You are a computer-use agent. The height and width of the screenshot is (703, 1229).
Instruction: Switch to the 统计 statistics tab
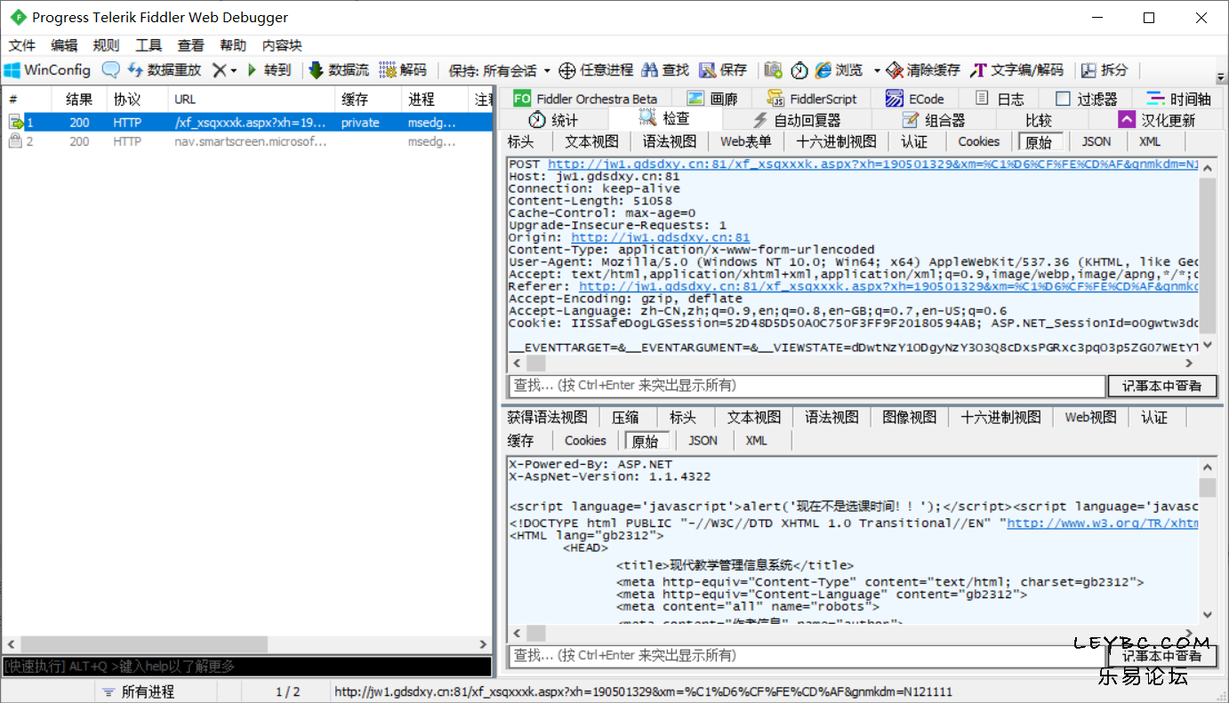click(553, 119)
